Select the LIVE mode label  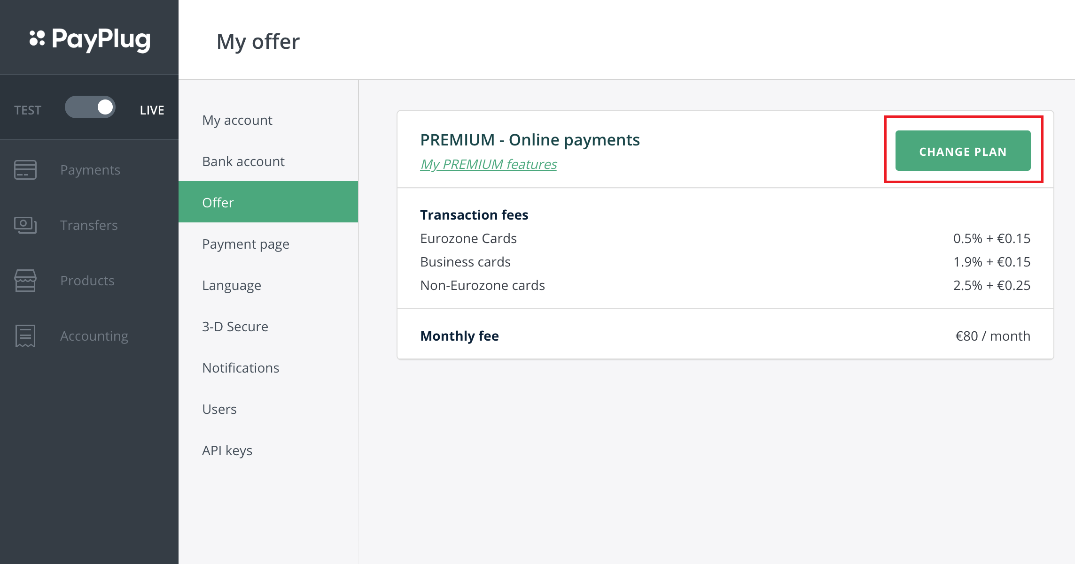coord(152,110)
